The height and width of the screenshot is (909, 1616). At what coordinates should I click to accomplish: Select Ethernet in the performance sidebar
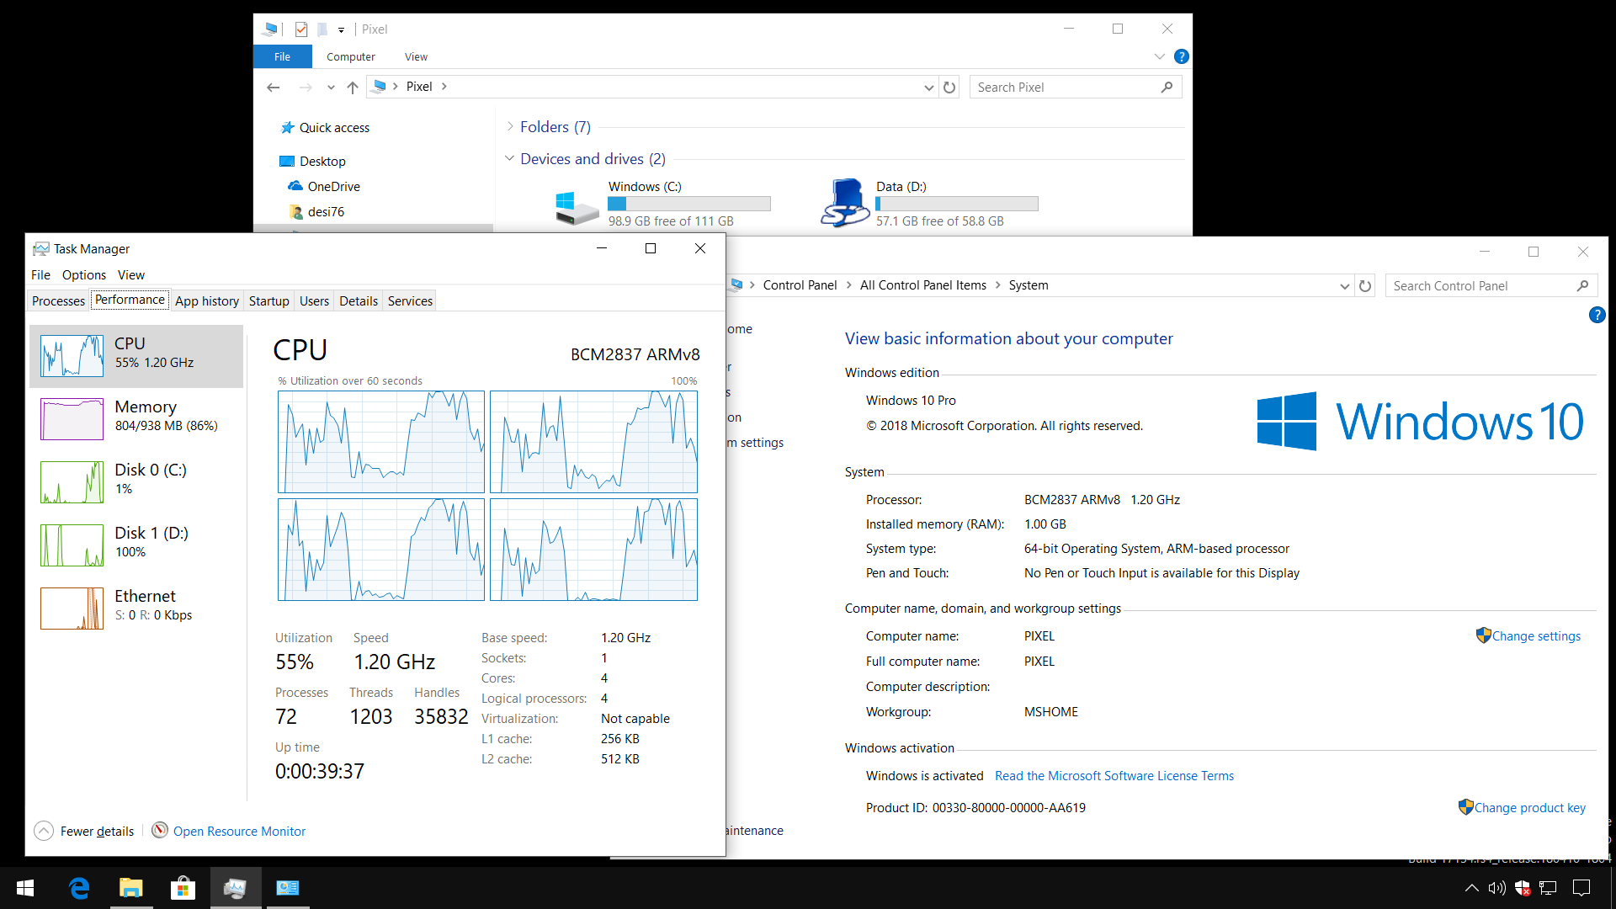[x=136, y=609]
